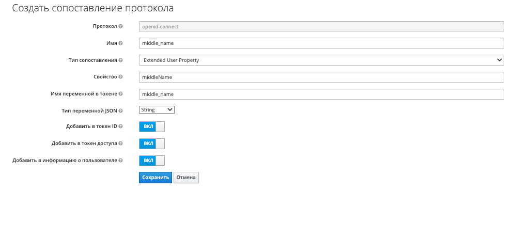Edit the Имя переменной в токене field

(321, 94)
